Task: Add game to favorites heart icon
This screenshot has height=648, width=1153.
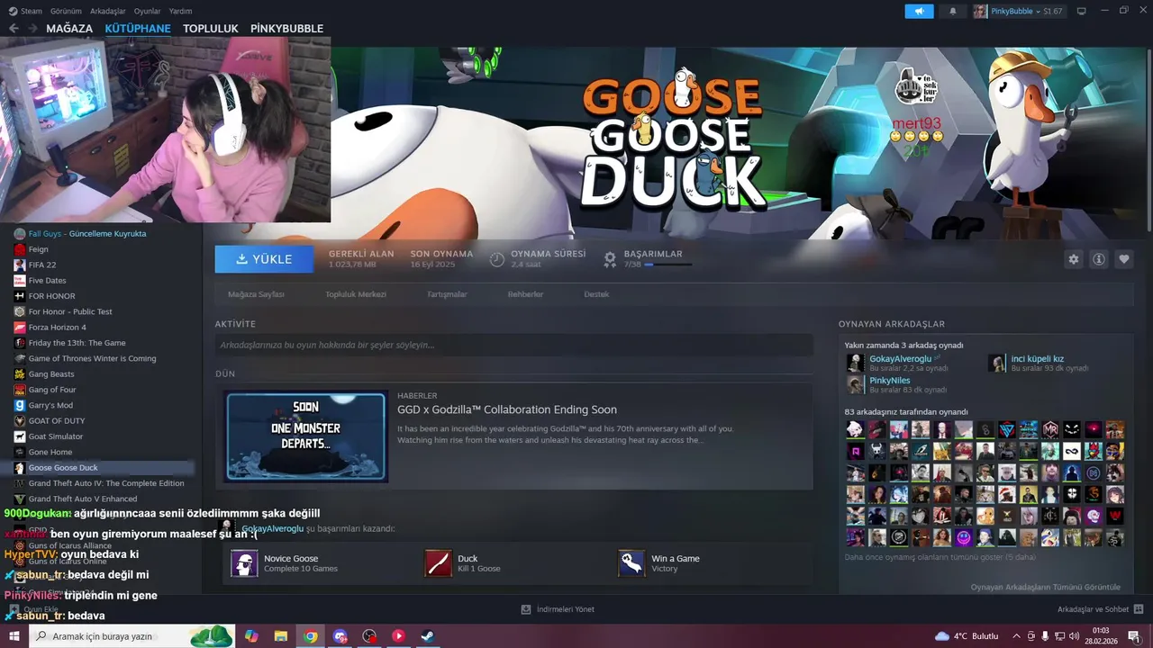Action: click(x=1124, y=259)
